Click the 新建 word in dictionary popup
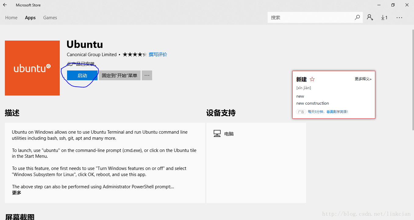This screenshot has height=220, width=414. click(302, 79)
